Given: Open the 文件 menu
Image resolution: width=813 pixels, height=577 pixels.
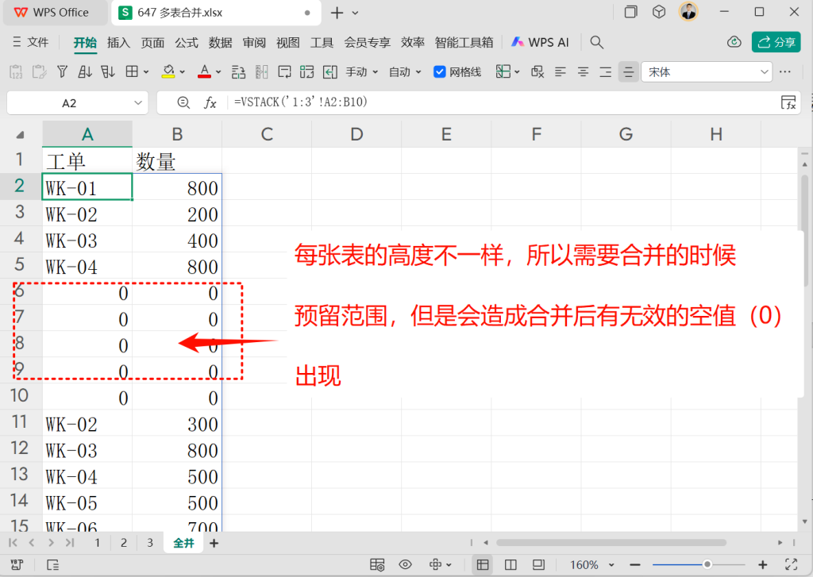Looking at the screenshot, I should tap(31, 43).
